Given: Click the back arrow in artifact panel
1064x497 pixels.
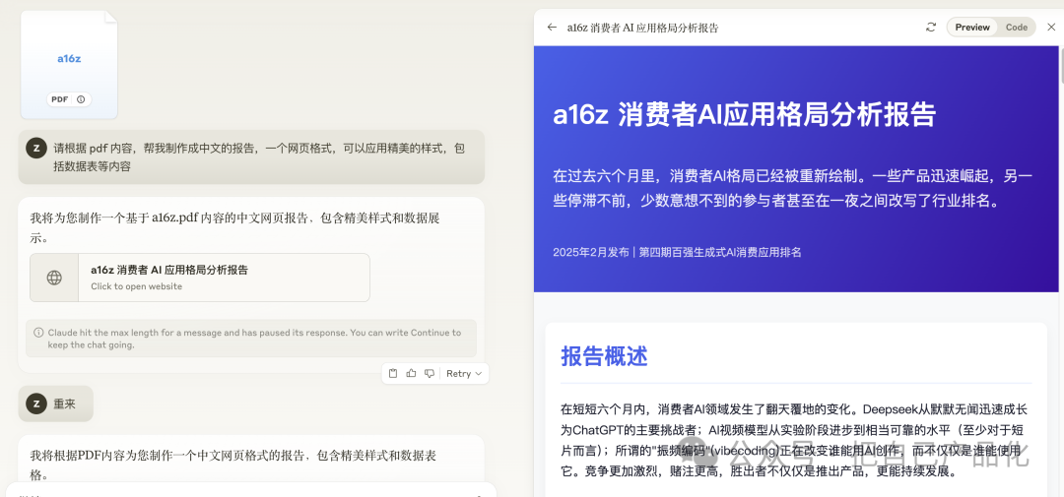Looking at the screenshot, I should (x=552, y=28).
